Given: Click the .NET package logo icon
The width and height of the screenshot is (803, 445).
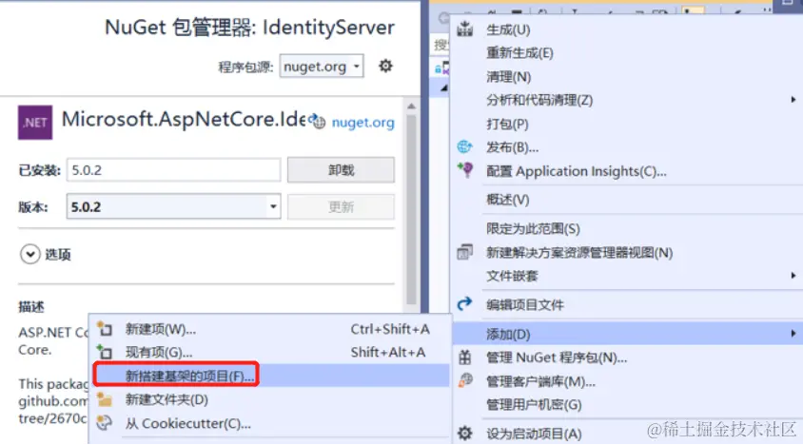Looking at the screenshot, I should (35, 123).
